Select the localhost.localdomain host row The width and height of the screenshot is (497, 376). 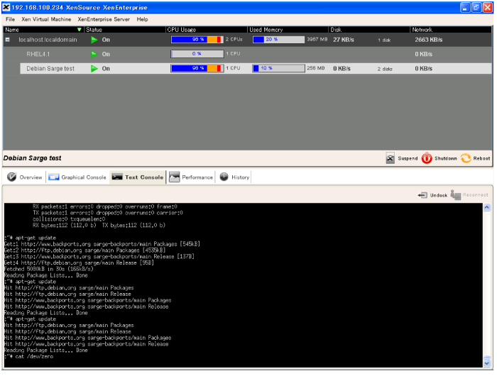tap(247, 40)
